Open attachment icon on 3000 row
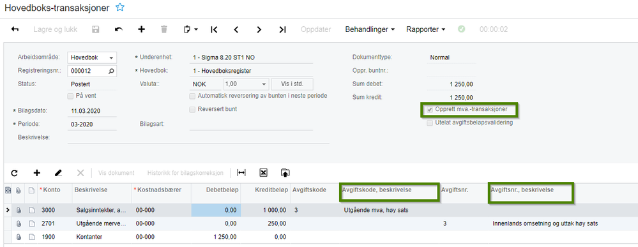The image size is (638, 247). coord(19,211)
